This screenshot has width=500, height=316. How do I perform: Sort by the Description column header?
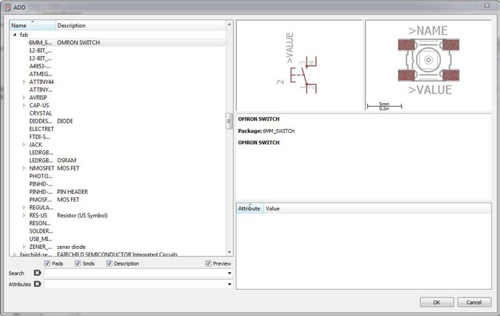pos(140,26)
